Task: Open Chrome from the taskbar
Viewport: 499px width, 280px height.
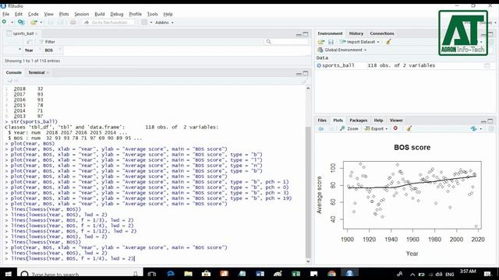Action: click(331, 274)
